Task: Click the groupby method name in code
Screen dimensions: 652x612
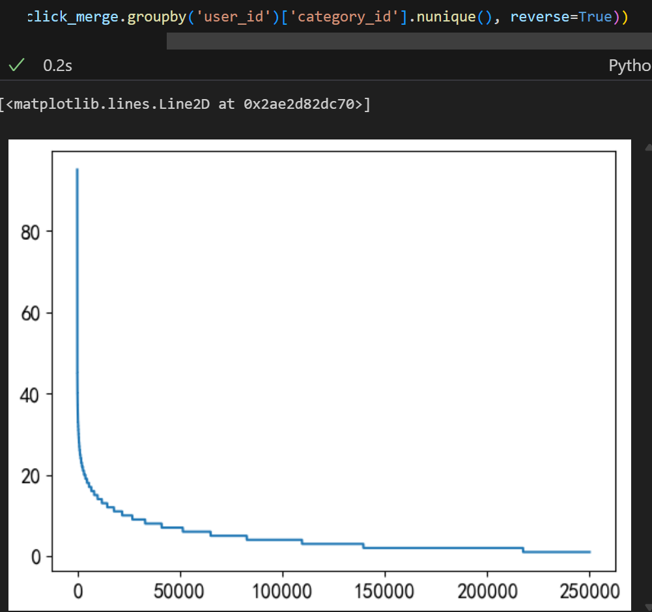Action: [x=157, y=17]
